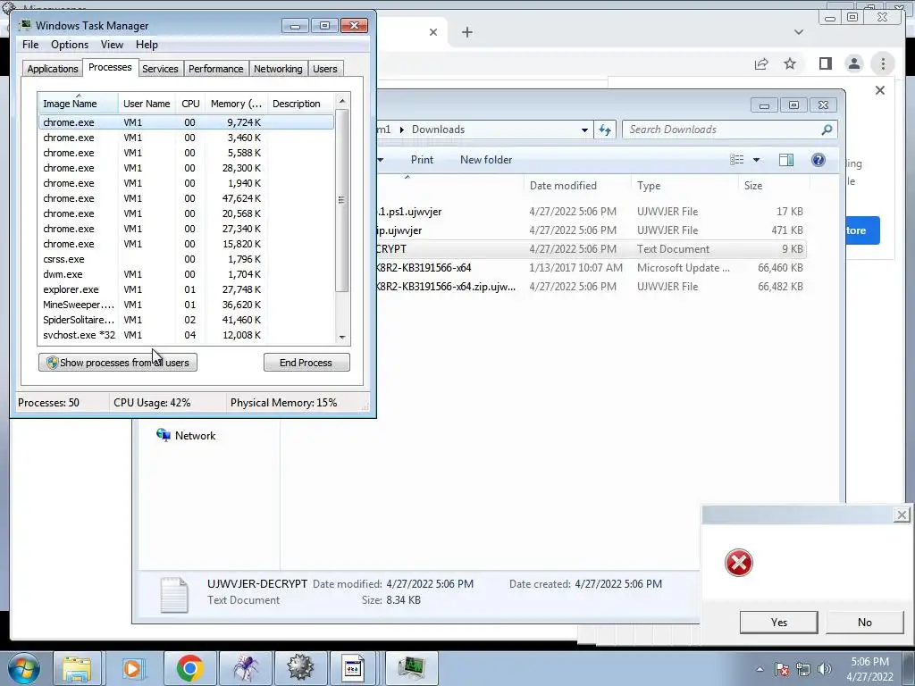
Task: Select the 17 KB .ps1.ujwvjer file
Action: (590, 212)
